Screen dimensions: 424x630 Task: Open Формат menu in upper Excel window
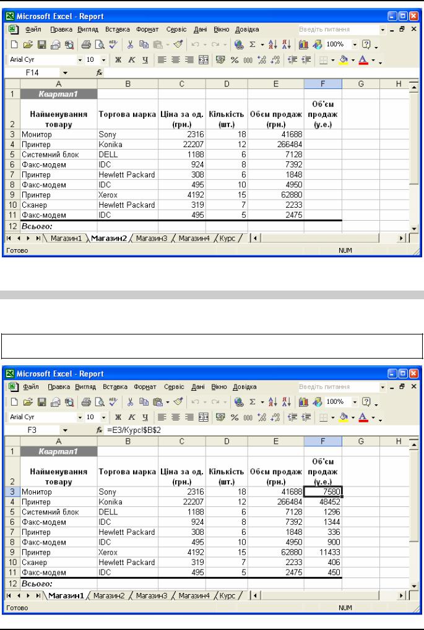pos(147,29)
